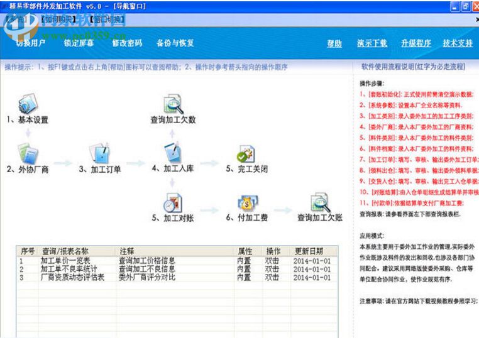
Task: Open 备份与恢复 from toolbar
Action: pyautogui.click(x=175, y=43)
